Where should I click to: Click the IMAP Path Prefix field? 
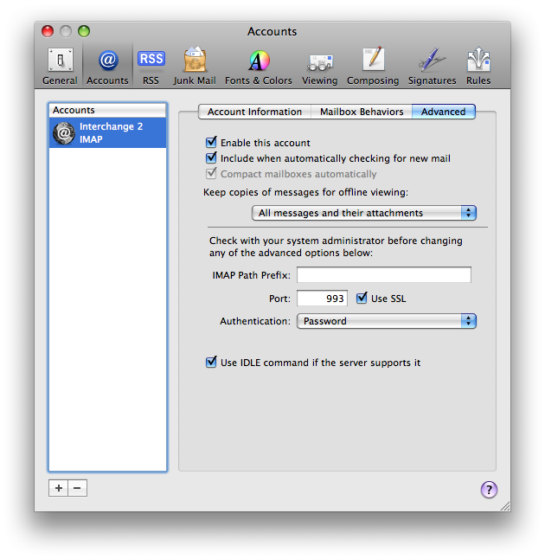coord(383,275)
